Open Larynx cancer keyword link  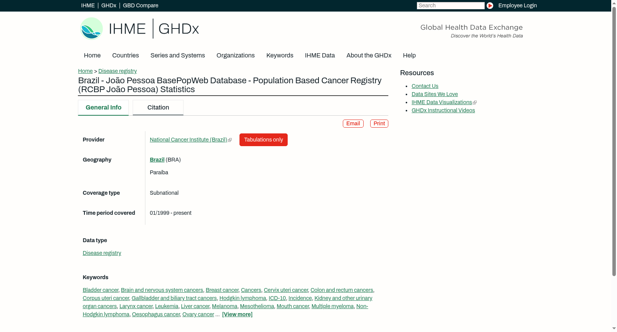point(136,306)
